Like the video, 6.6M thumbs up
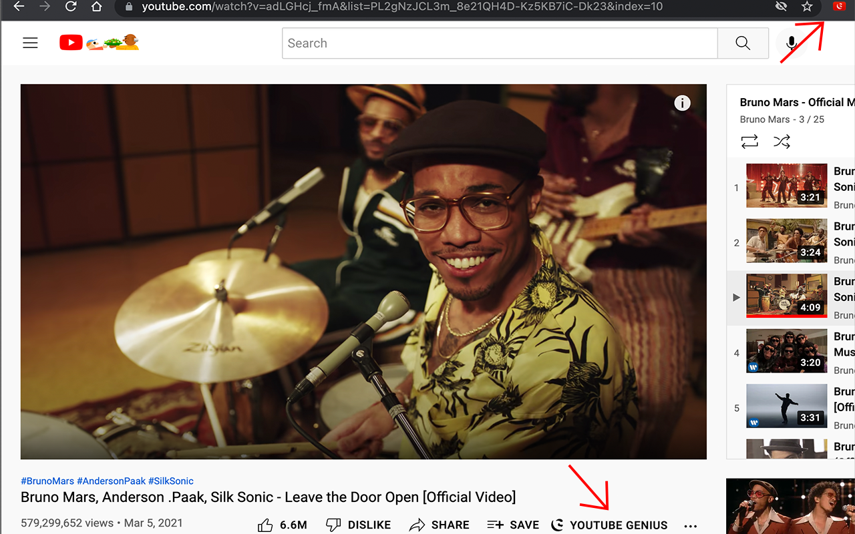Screen dimensions: 855x534 click(x=282, y=525)
